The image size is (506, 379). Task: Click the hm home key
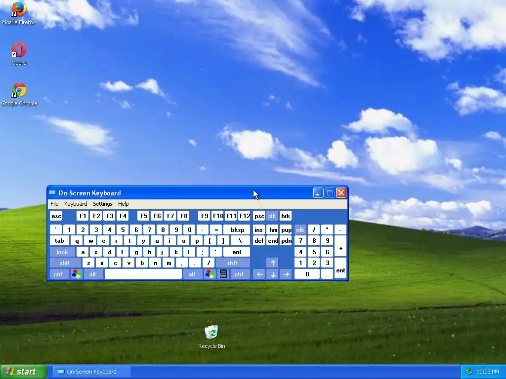(x=273, y=230)
